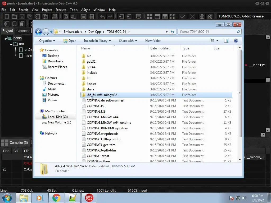Switch to the Project tab in Dev-C++
271x203 pixels.
pos(8,31)
